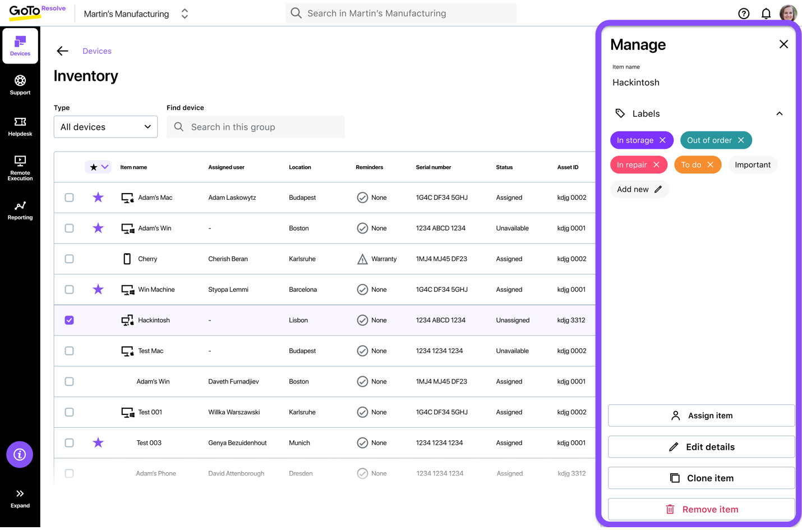Toggle the favorite star on Cherry's row
Screen dimensions: 802x530
click(x=98, y=258)
